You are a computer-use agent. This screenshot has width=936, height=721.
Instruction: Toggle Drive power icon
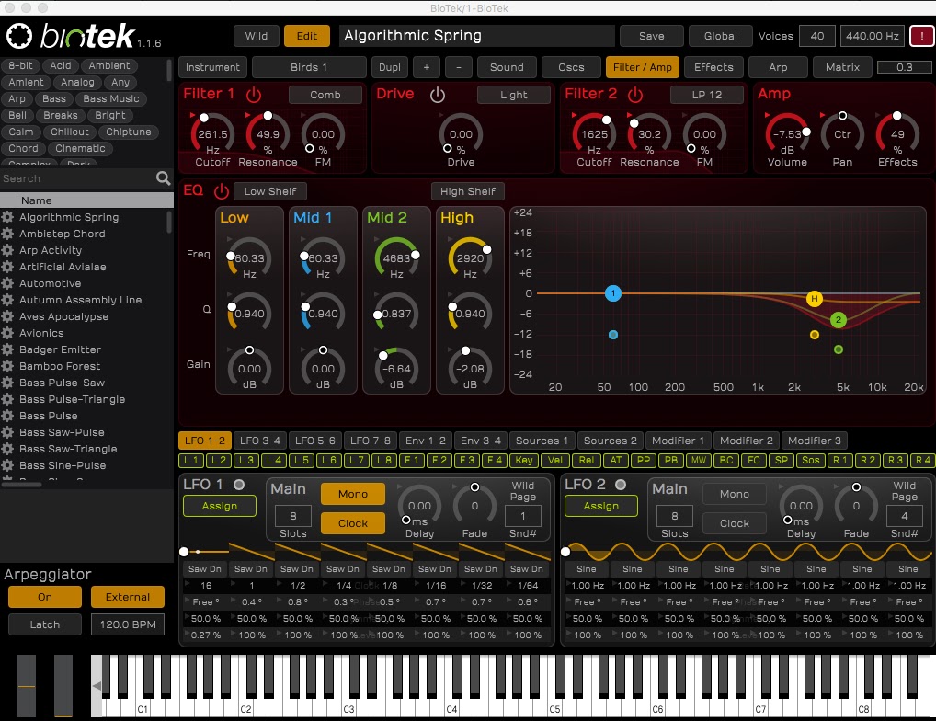tap(438, 95)
